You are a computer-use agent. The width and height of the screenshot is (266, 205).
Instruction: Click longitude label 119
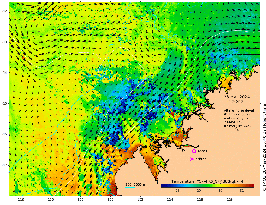21,200
